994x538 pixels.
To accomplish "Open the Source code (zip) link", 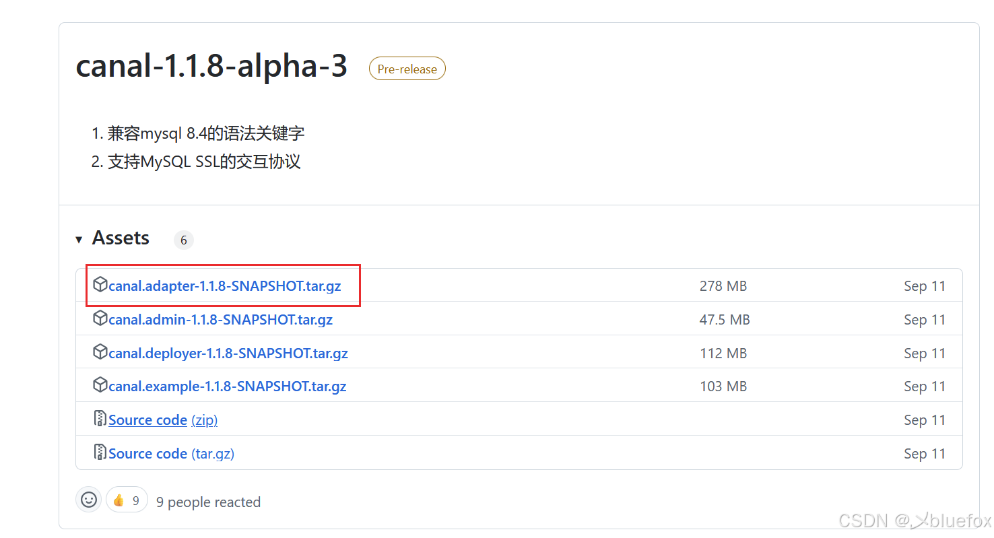I will (x=147, y=419).
